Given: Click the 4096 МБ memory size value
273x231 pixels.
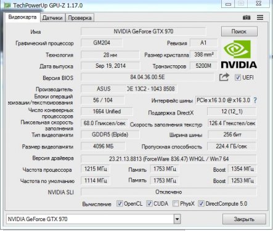Looking at the screenshot, I should [103, 147].
